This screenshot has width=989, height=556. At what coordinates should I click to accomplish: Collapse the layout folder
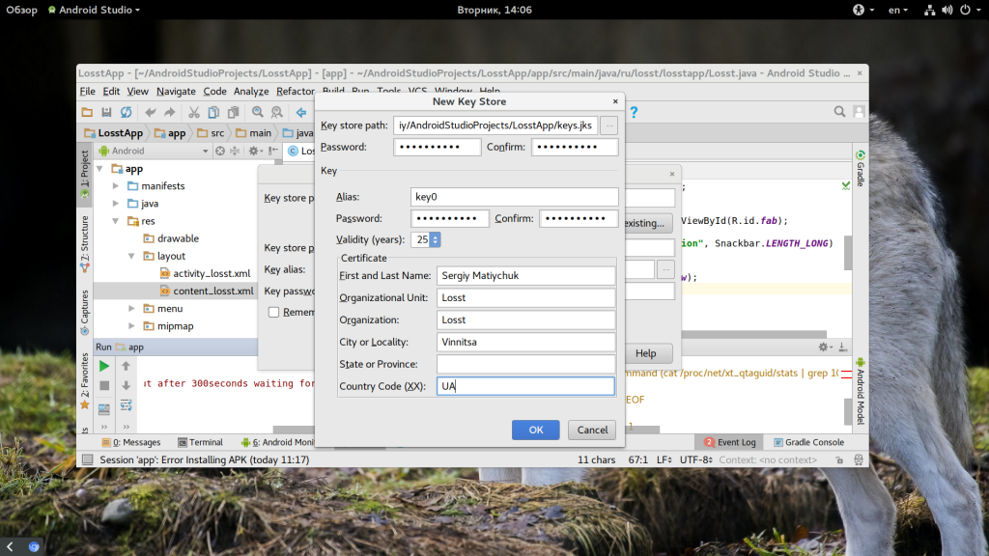132,257
